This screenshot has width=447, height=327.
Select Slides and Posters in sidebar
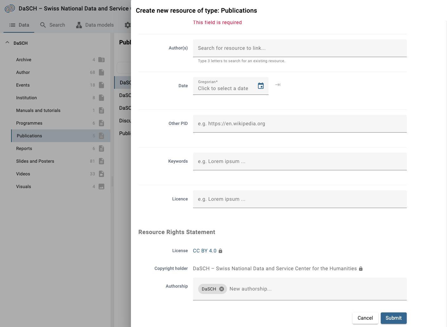61,161
